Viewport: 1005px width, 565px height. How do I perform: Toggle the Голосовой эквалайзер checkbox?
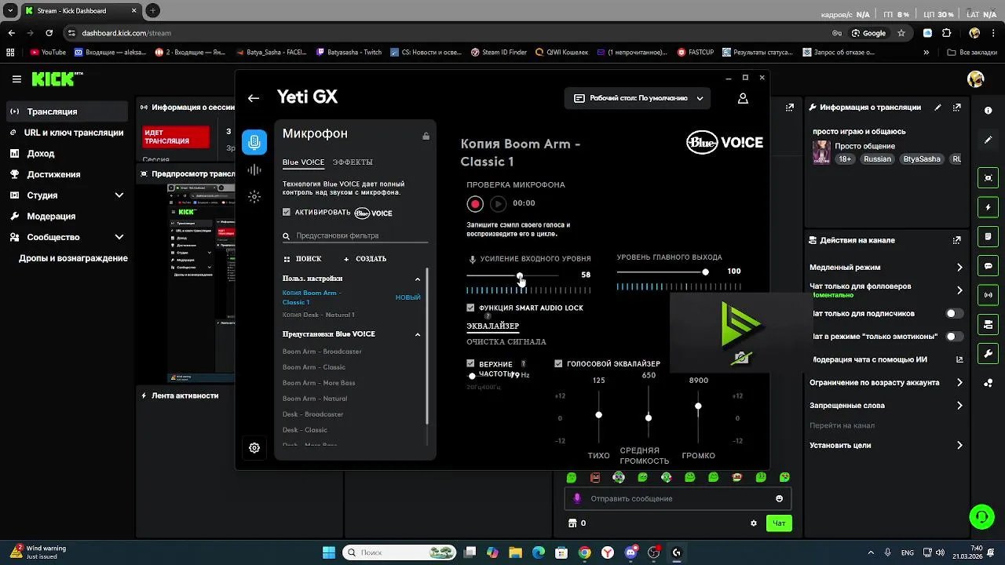[558, 364]
